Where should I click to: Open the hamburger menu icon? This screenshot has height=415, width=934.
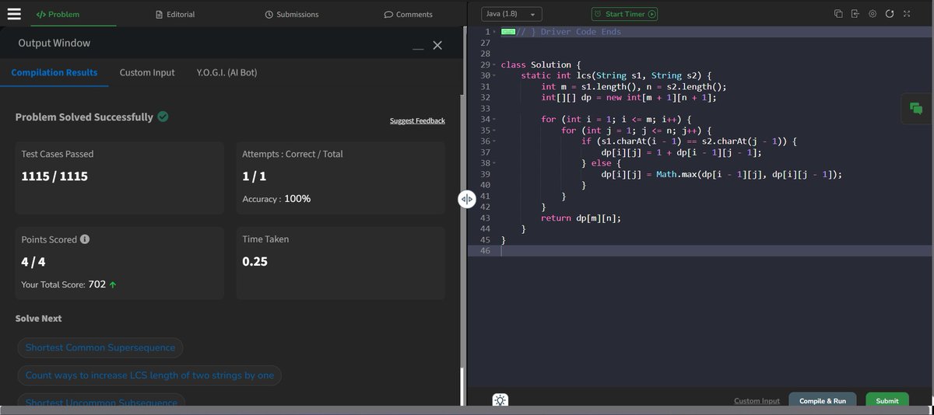coord(14,13)
